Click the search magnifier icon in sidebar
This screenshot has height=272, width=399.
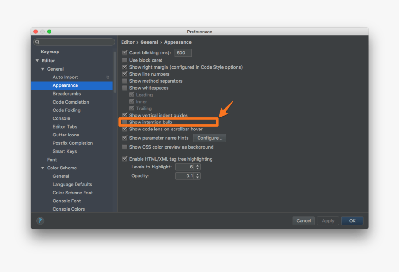pyautogui.click(x=38, y=42)
